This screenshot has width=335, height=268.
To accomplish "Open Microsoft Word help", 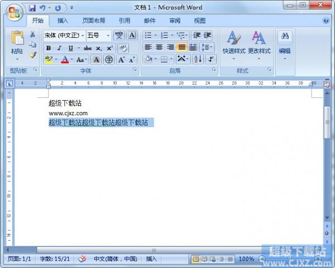I will pos(326,21).
